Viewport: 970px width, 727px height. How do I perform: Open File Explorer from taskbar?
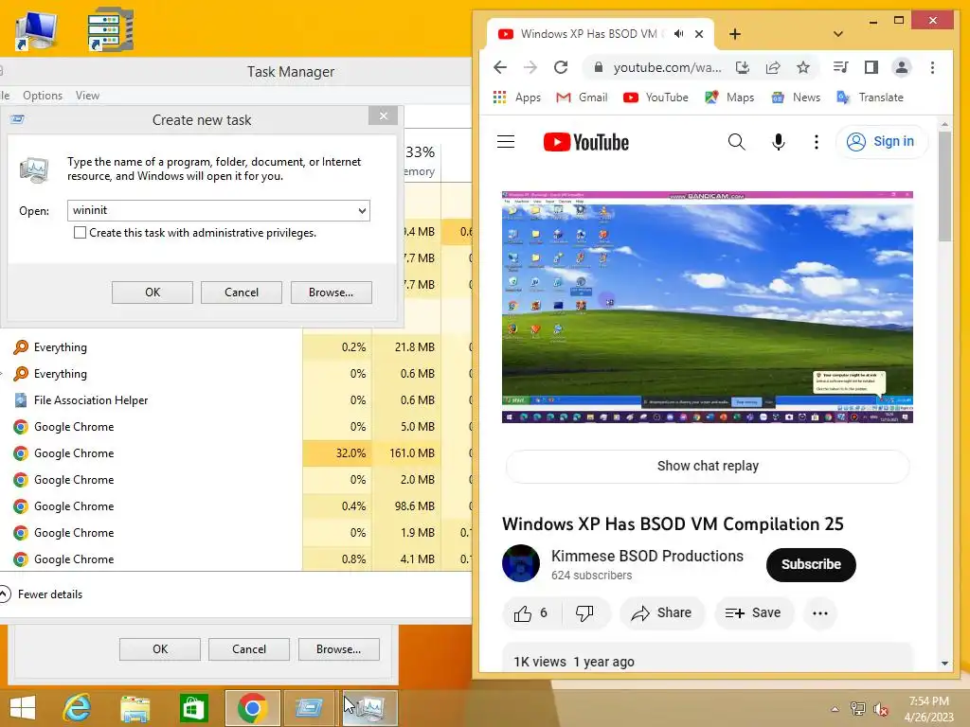(135, 708)
